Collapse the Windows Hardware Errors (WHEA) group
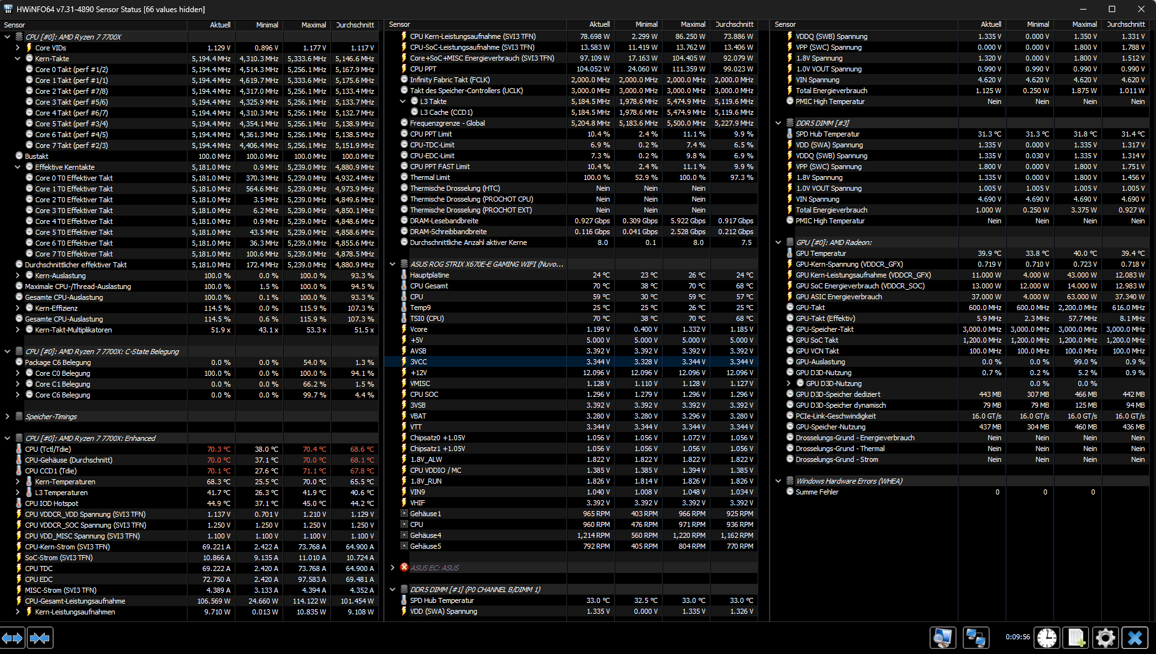The image size is (1156, 654). tap(779, 481)
